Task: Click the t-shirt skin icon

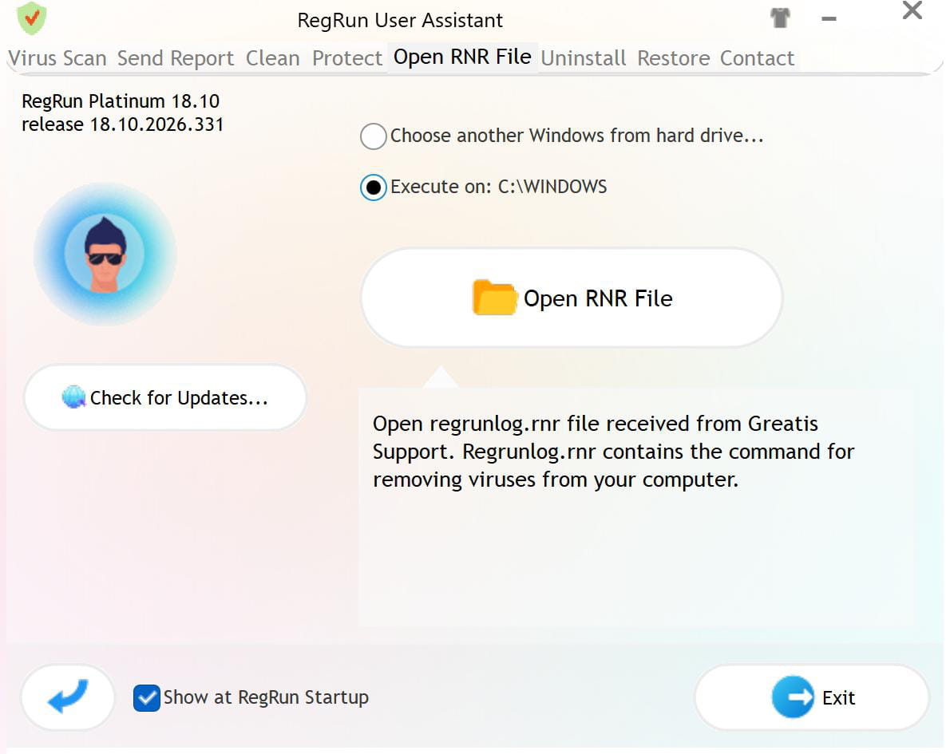Action: (781, 18)
